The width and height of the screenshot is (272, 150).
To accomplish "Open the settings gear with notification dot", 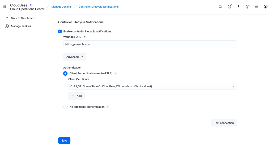I will coord(229,7).
